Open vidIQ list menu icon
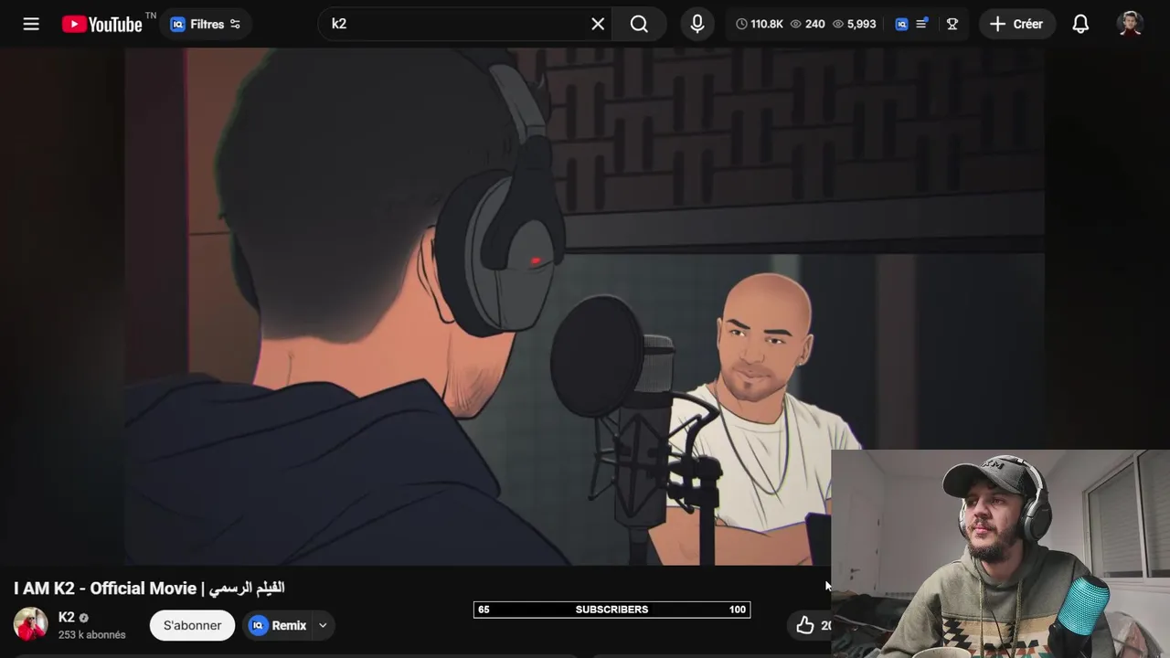Image resolution: width=1170 pixels, height=658 pixels. pos(922,24)
